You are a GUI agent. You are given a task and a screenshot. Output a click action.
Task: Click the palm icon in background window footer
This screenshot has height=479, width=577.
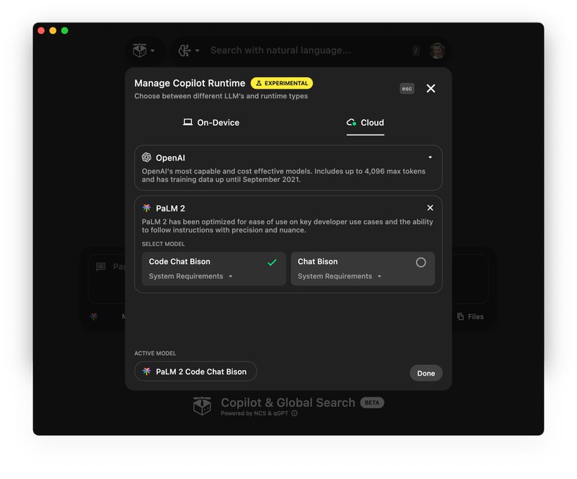[x=94, y=316]
